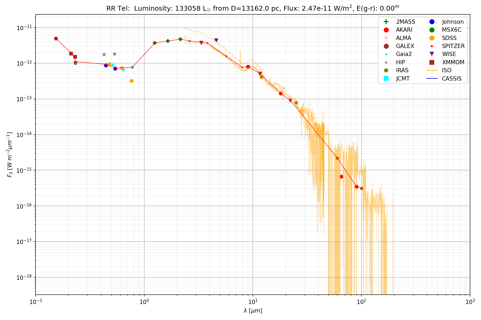This screenshot has height=320, width=481.
Task: Select the Gaia2 cyan star legend marker
Action: click(x=386, y=54)
